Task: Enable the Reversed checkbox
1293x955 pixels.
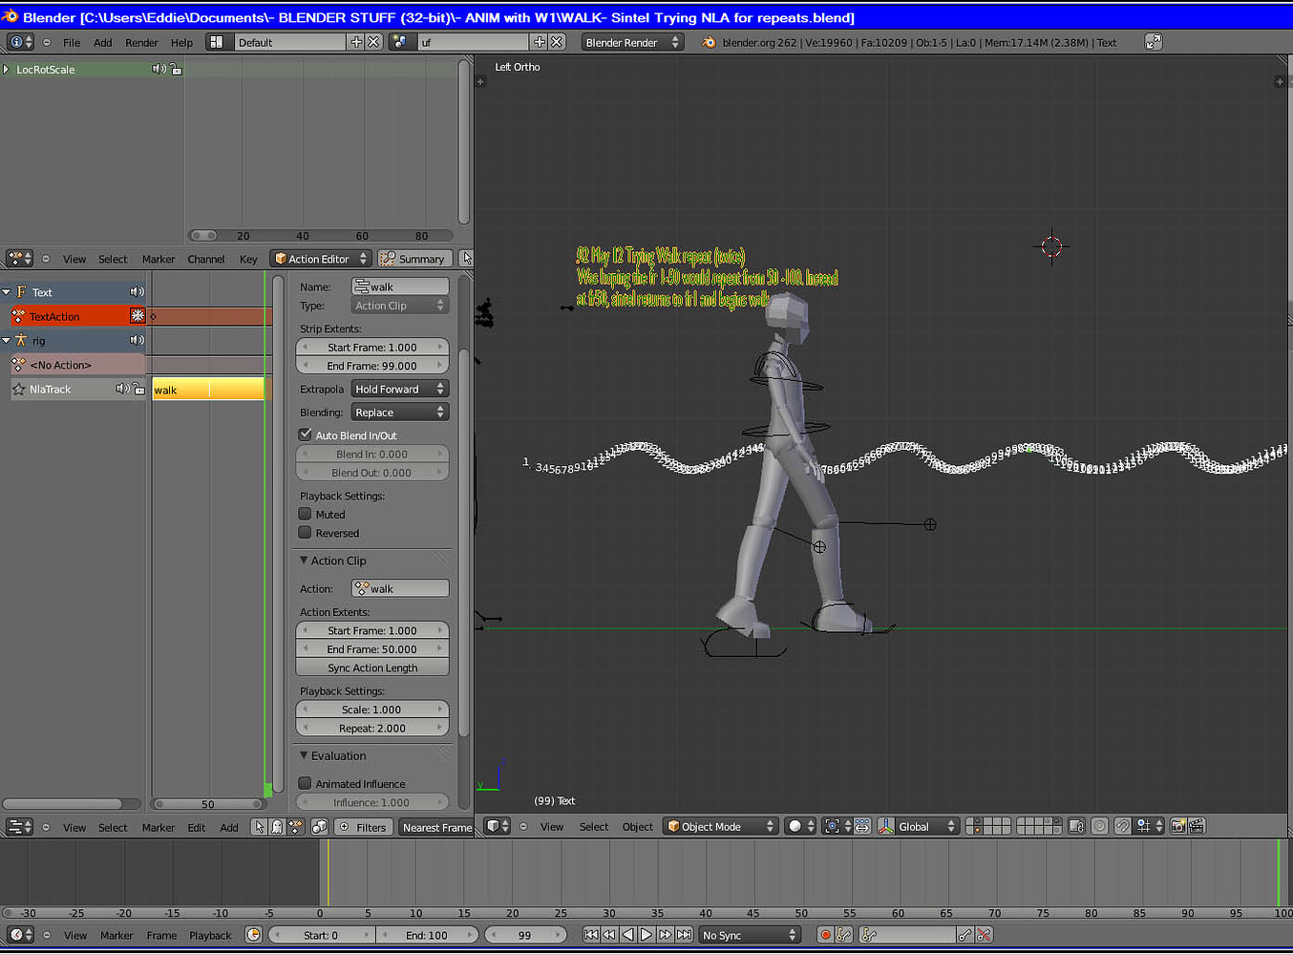Action: [306, 533]
